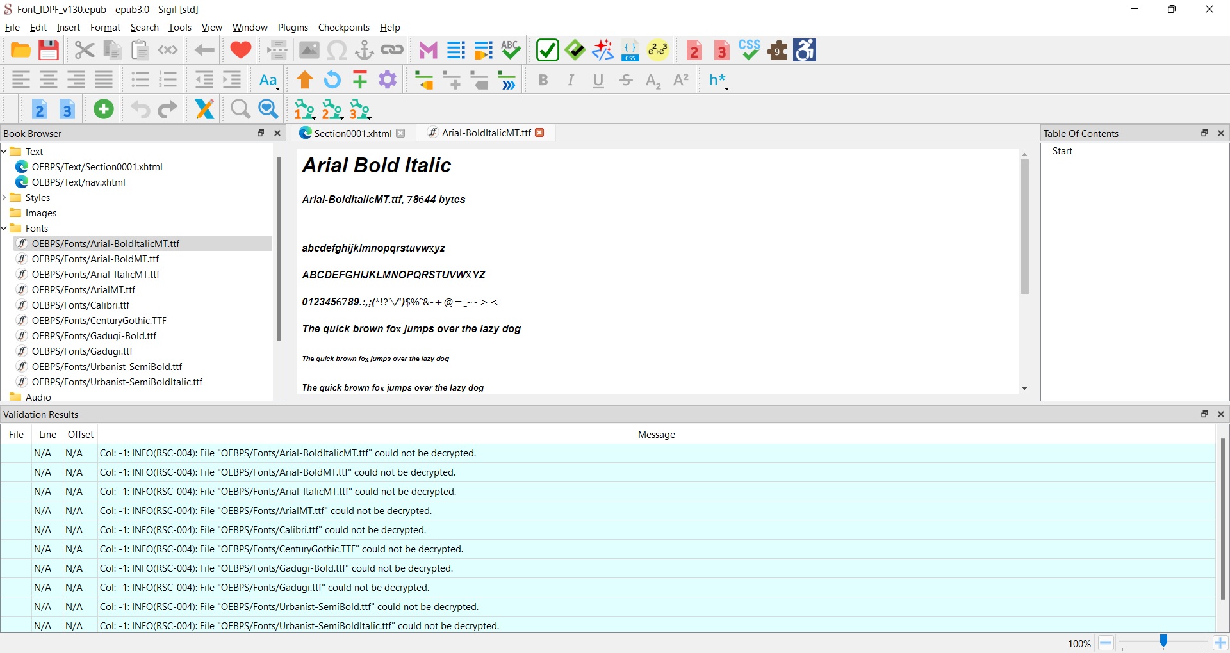This screenshot has height=653, width=1230.
Task: Click the Validation Results vertical scrollbar
Action: tap(1222, 519)
